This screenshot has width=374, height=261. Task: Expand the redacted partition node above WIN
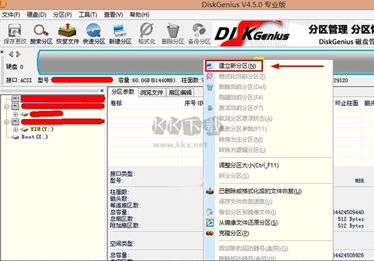click(x=16, y=114)
